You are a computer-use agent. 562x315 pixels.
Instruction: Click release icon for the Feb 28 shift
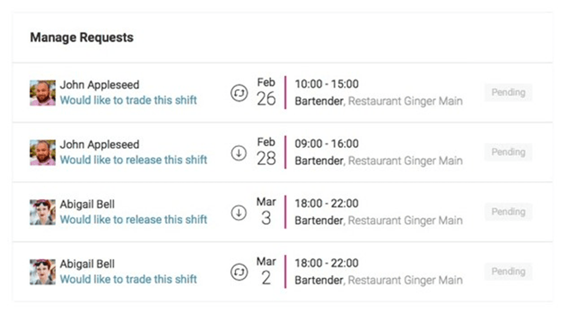(238, 153)
